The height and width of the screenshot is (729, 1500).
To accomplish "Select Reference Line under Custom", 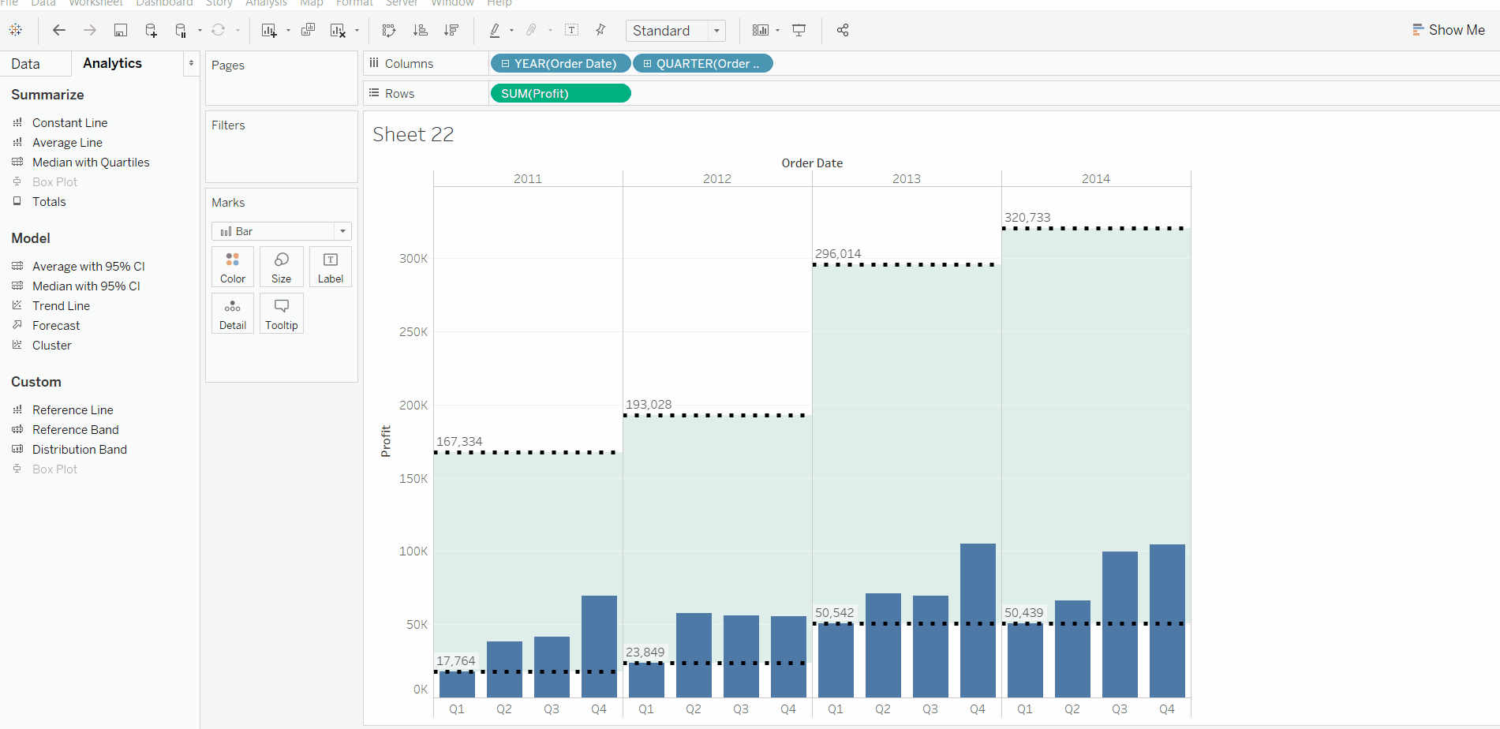I will [73, 410].
